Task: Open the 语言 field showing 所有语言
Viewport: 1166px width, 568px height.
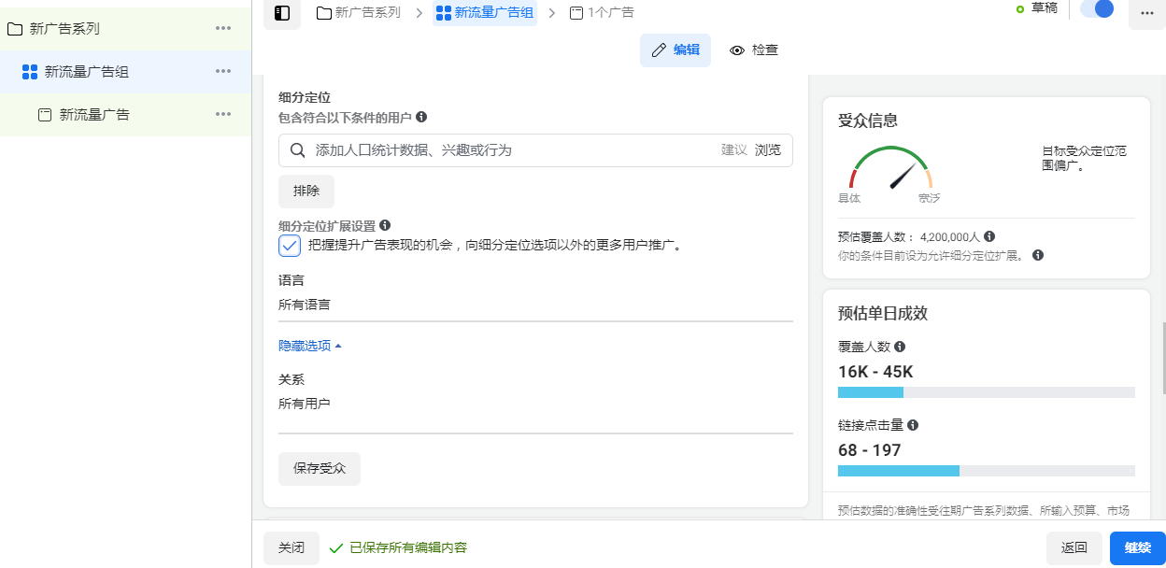Action: [535, 305]
